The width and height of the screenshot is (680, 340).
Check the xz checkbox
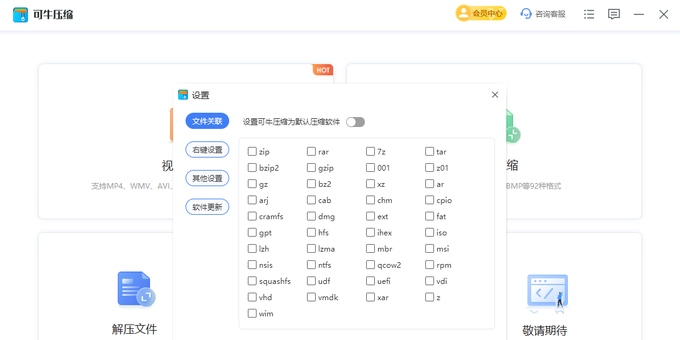coord(370,184)
